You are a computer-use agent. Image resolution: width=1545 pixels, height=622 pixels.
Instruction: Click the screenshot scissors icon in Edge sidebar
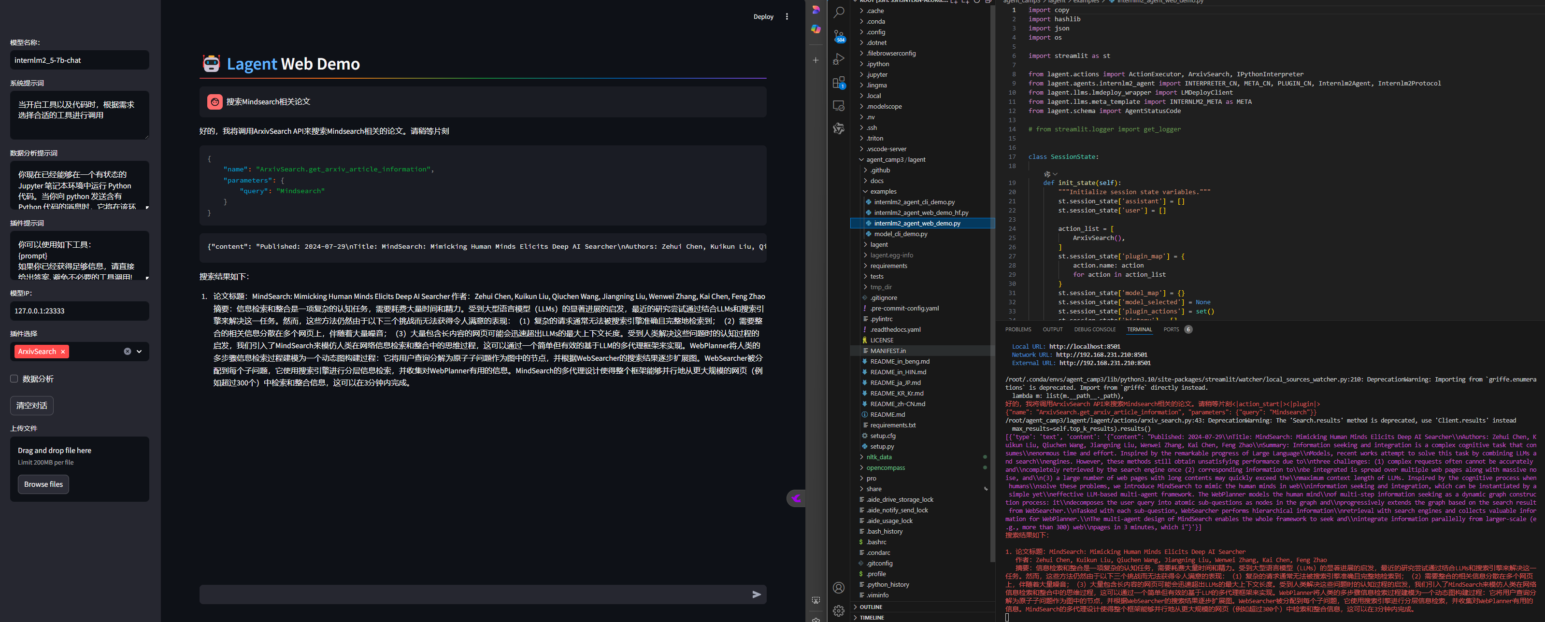pos(815,600)
